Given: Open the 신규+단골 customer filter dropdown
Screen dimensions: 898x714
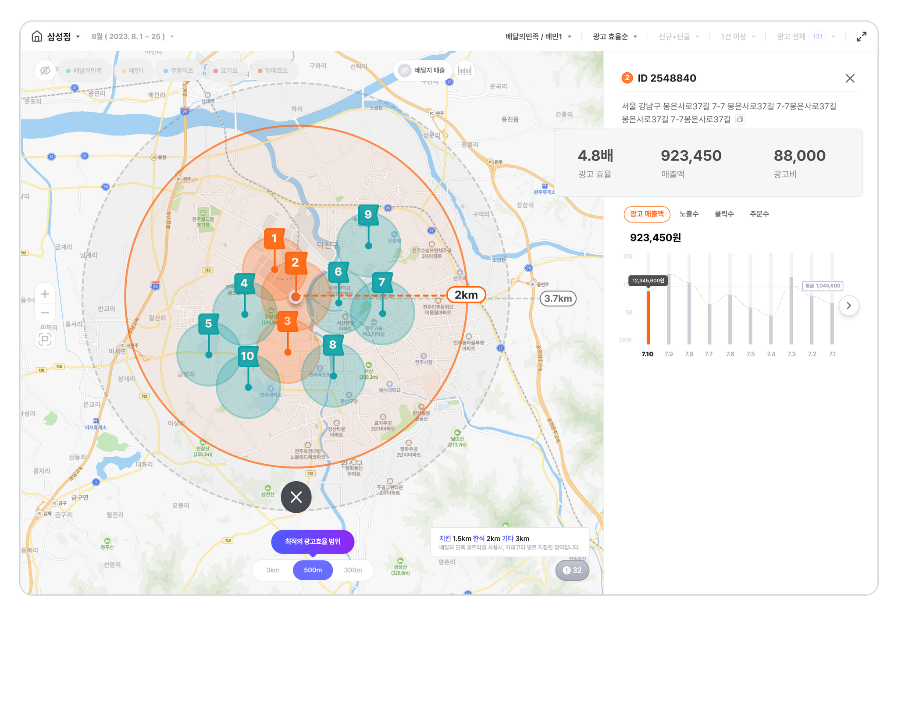Looking at the screenshot, I should click(x=679, y=37).
